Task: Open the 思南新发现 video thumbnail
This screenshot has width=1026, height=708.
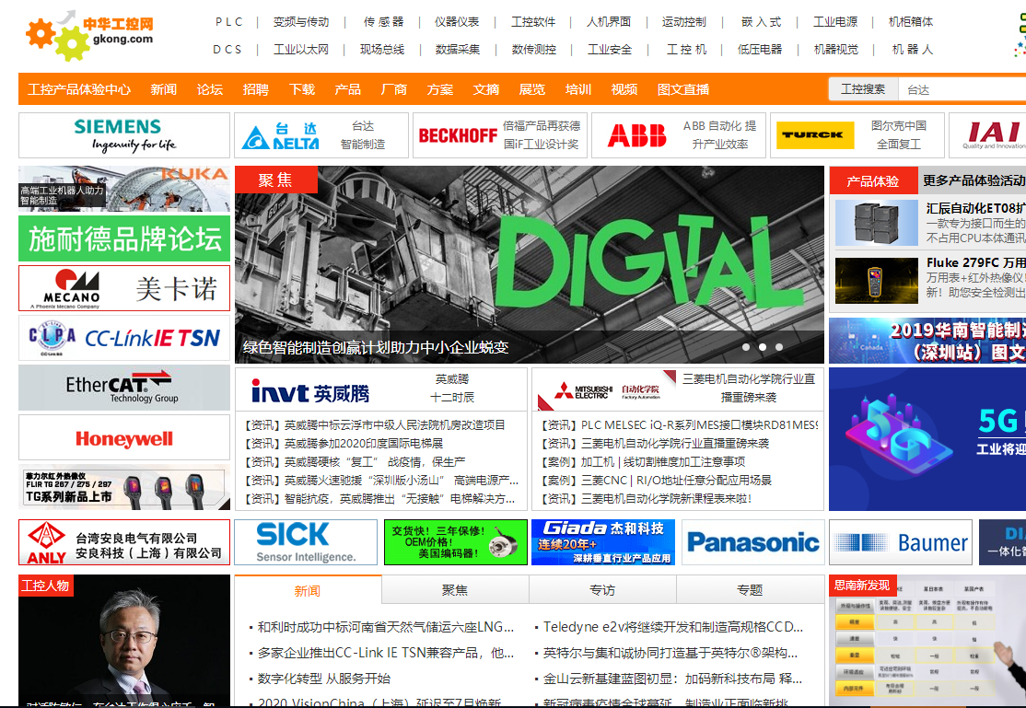Action: (x=927, y=641)
